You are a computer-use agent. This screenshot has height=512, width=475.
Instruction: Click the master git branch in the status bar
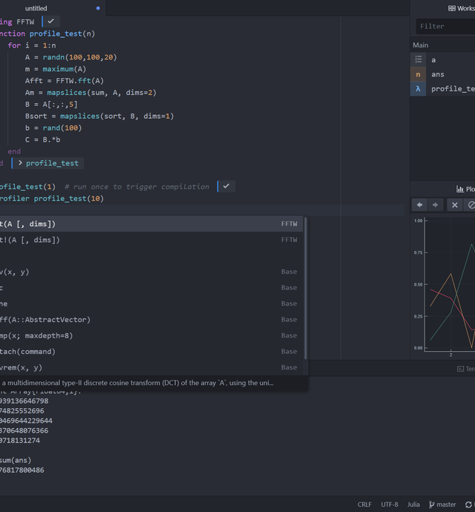click(442, 505)
